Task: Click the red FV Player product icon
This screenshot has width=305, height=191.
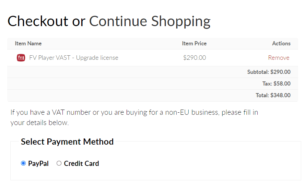Action: [21, 58]
